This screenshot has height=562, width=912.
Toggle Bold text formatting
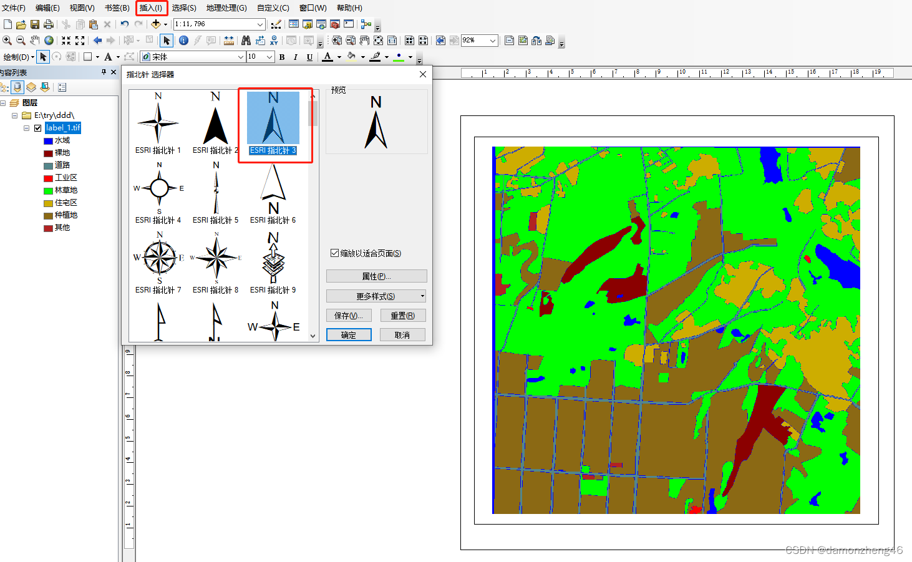pos(282,57)
